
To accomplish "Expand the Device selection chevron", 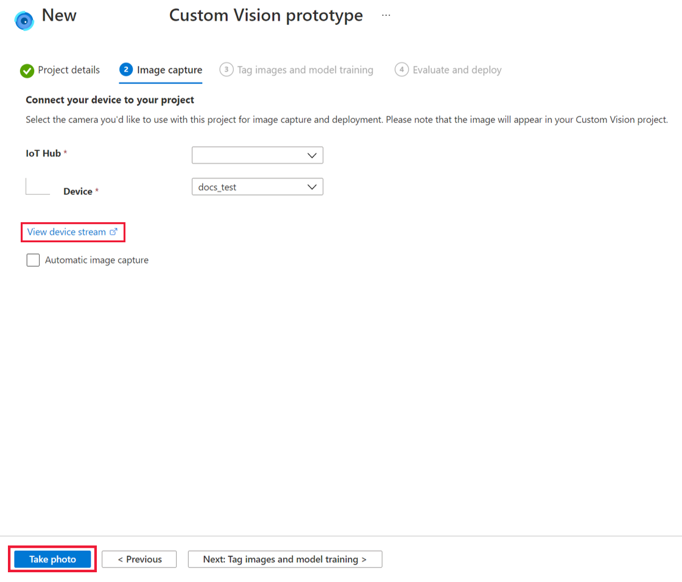I will click(311, 186).
